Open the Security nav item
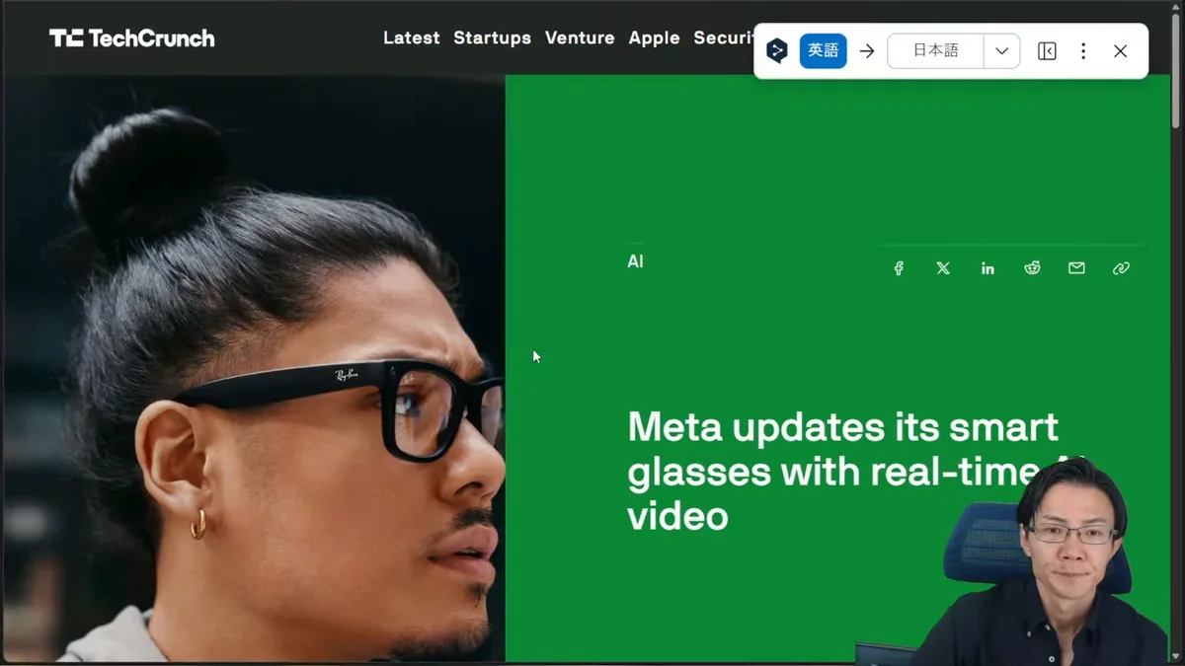Image resolution: width=1185 pixels, height=666 pixels. pyautogui.click(x=724, y=37)
